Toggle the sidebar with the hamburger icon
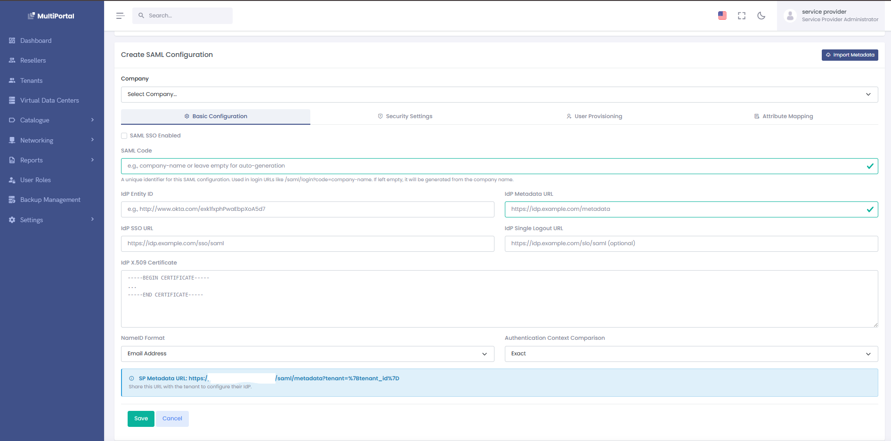Screen dimensions: 891x441 [x=120, y=16]
